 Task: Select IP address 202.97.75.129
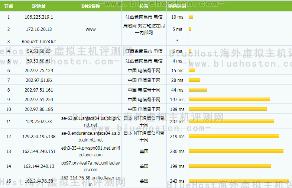[x=39, y=71]
